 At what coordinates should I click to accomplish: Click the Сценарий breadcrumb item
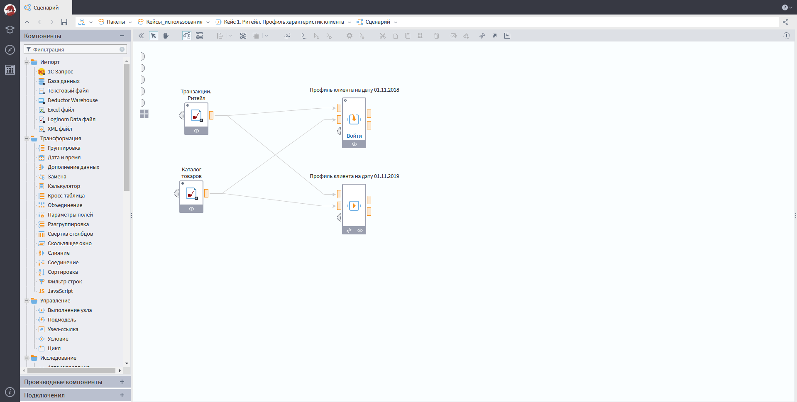click(374, 22)
